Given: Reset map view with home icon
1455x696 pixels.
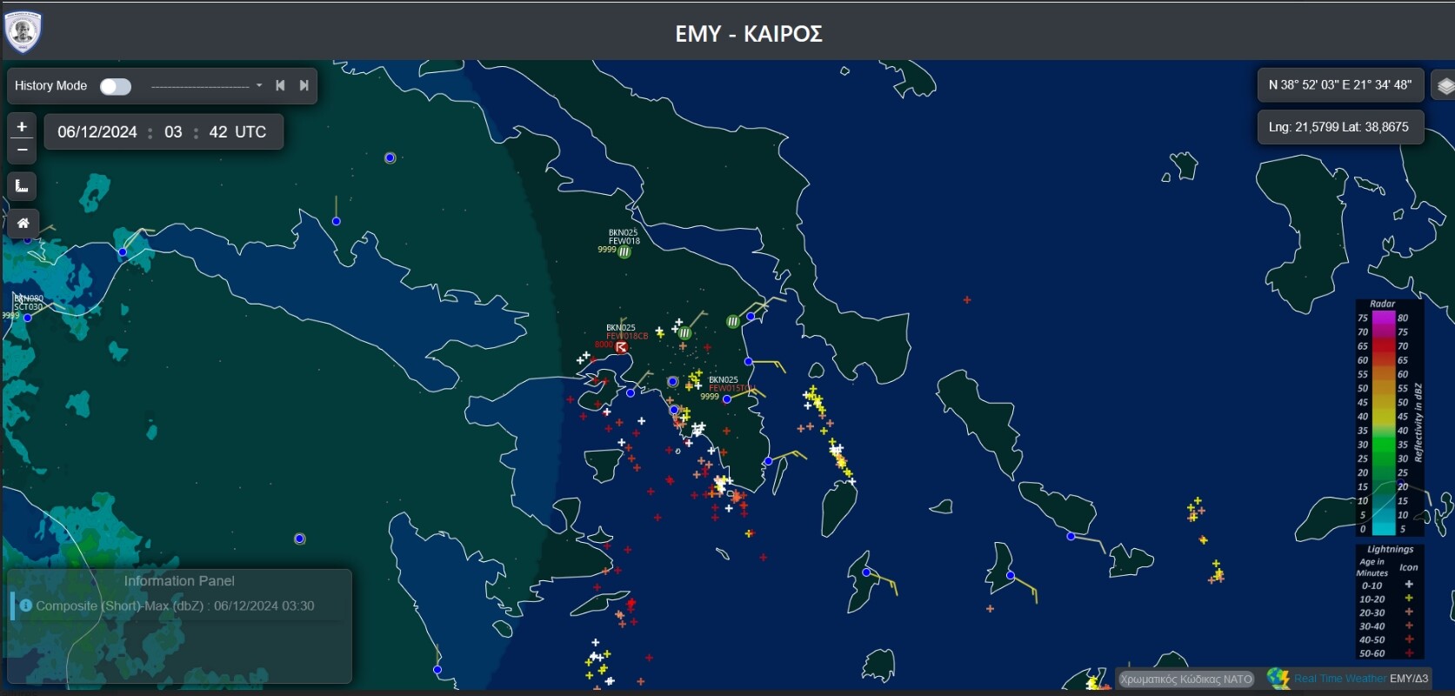Looking at the screenshot, I should point(23,224).
